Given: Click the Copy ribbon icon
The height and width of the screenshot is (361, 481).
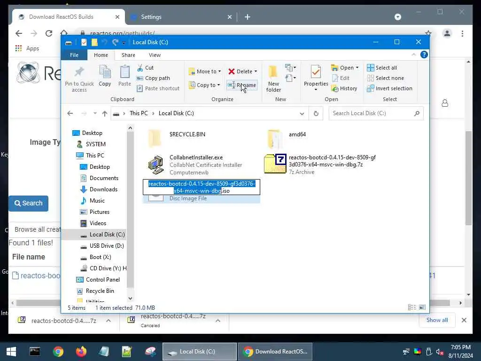Looking at the screenshot, I should pyautogui.click(x=105, y=76).
